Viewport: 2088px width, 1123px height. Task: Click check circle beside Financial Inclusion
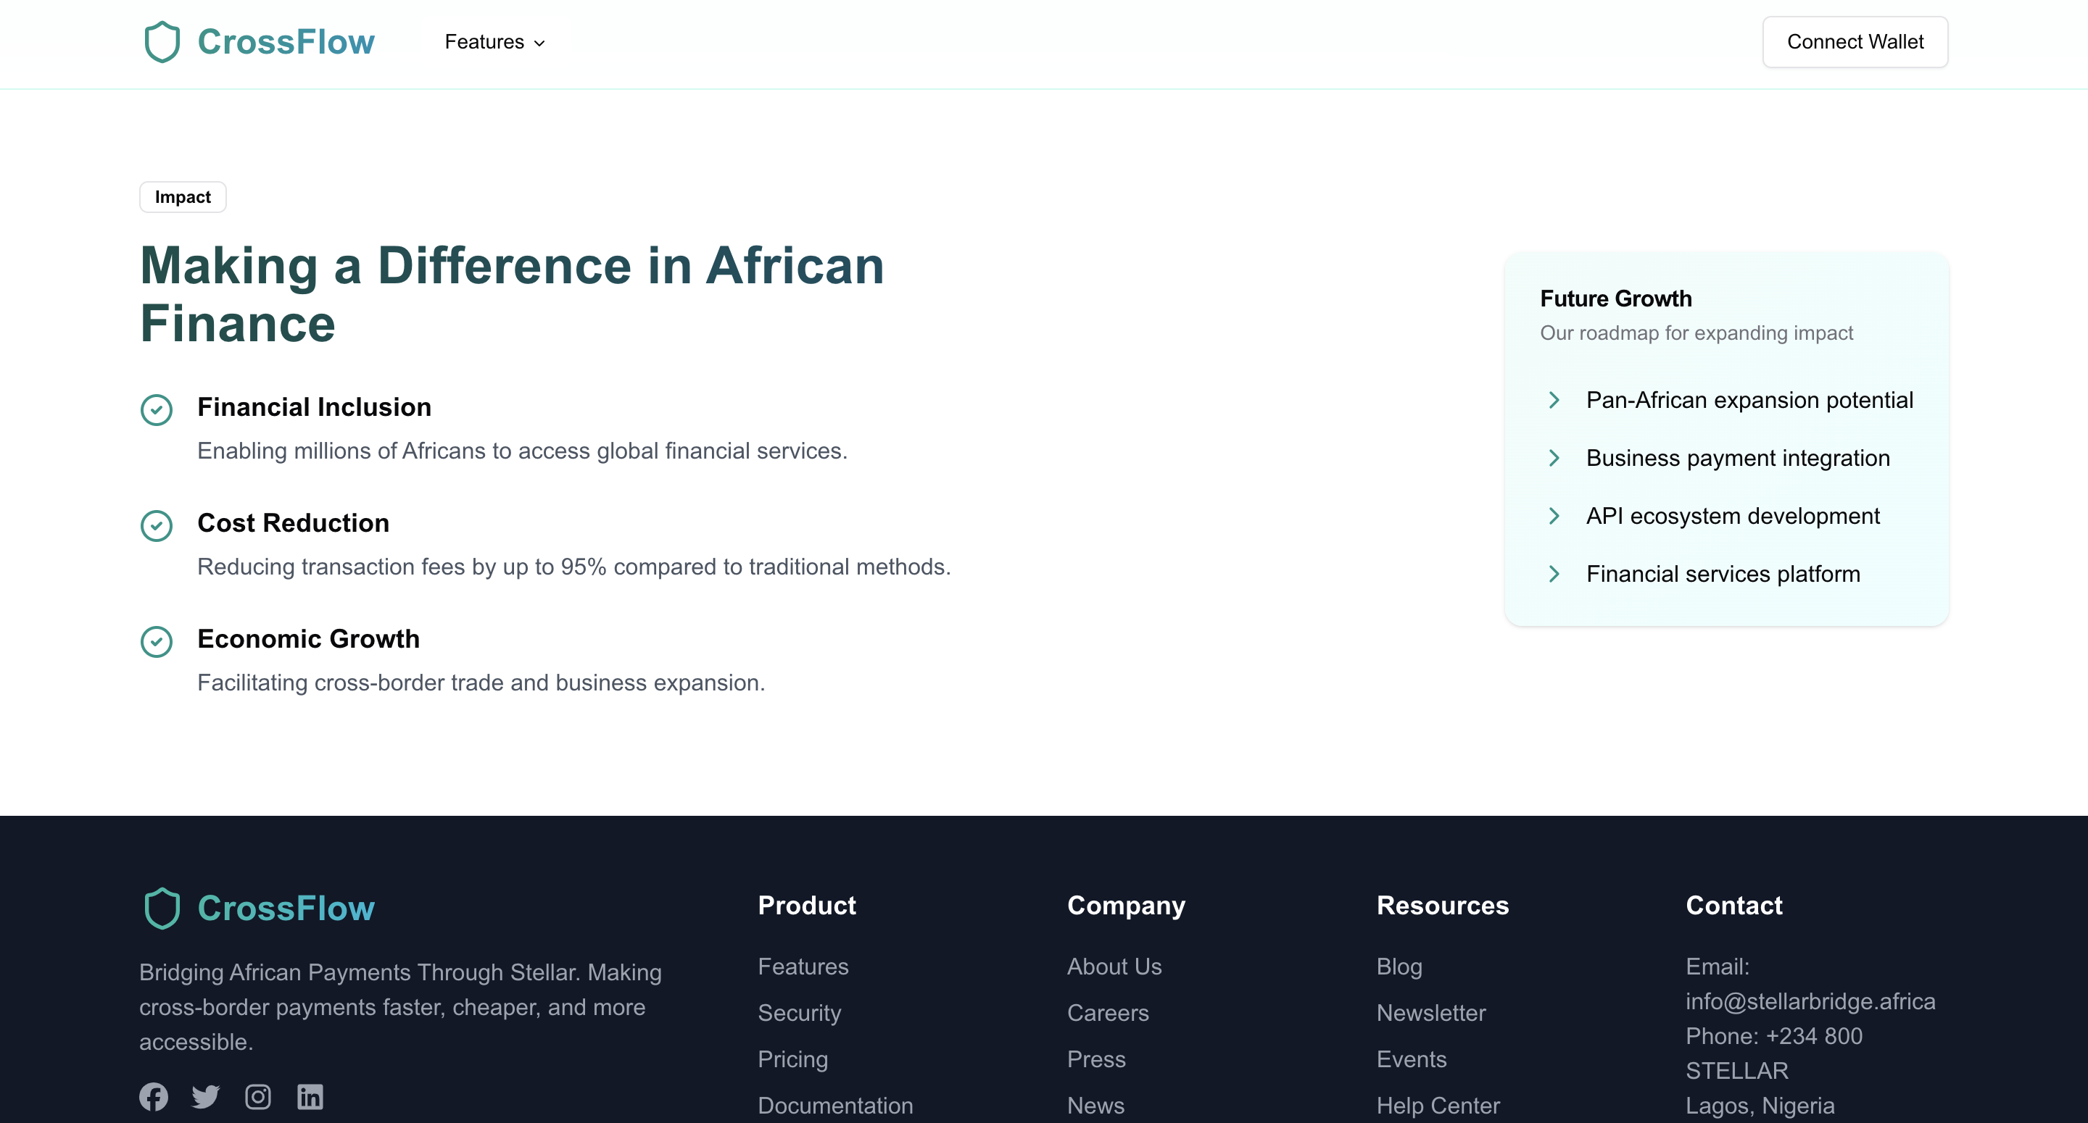[x=157, y=410]
